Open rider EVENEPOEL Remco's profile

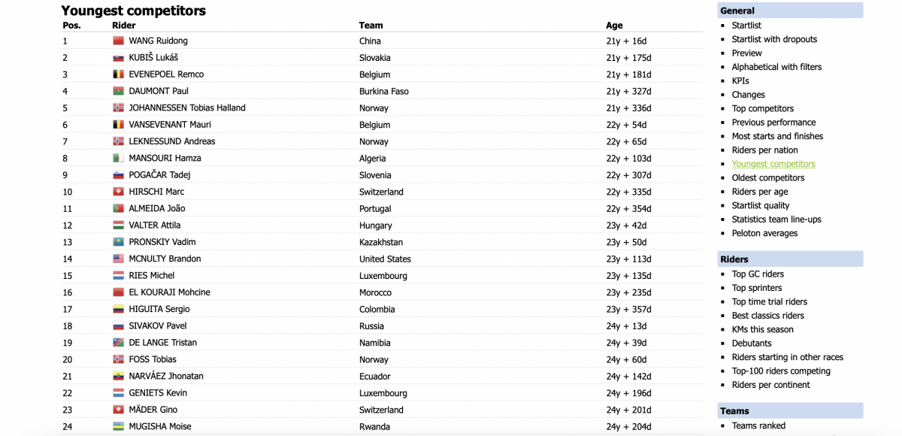[x=166, y=74]
